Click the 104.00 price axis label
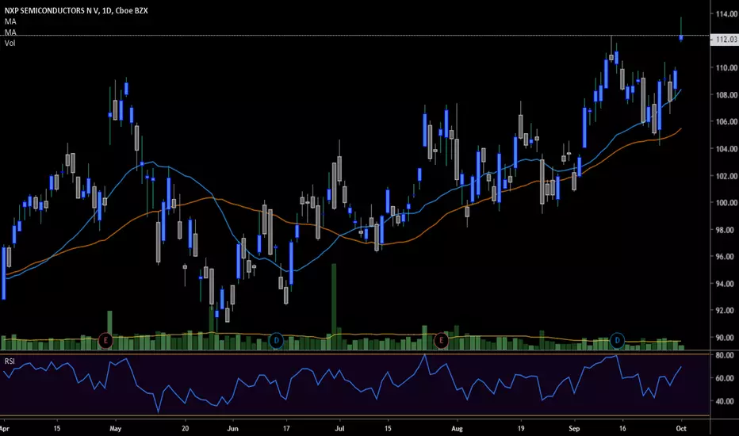 726,149
